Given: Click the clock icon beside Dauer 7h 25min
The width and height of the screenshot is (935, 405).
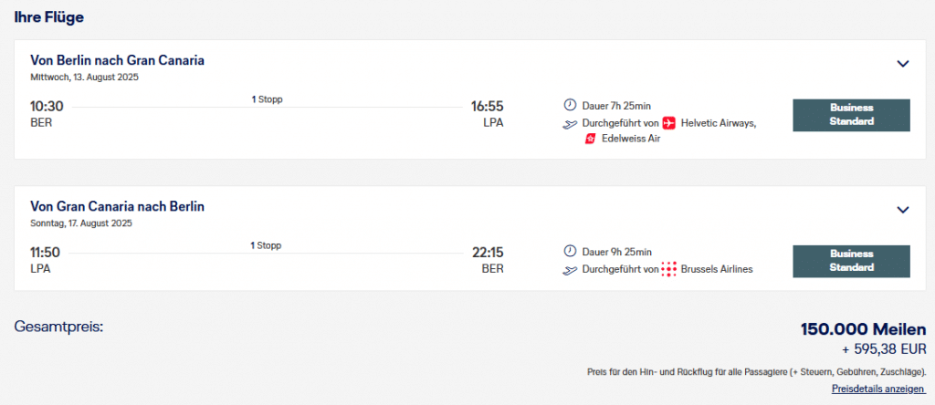Looking at the screenshot, I should tap(571, 106).
